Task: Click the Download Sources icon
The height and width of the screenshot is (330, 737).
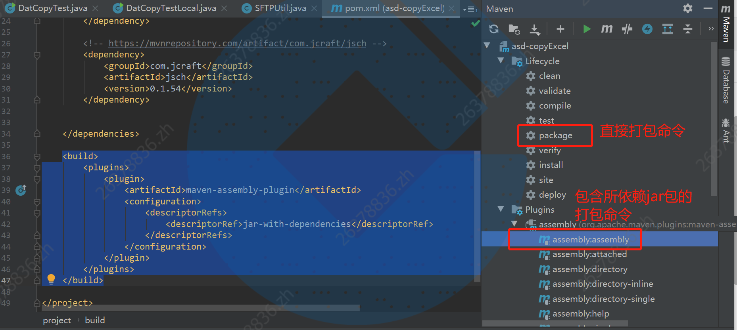Action: 535,29
